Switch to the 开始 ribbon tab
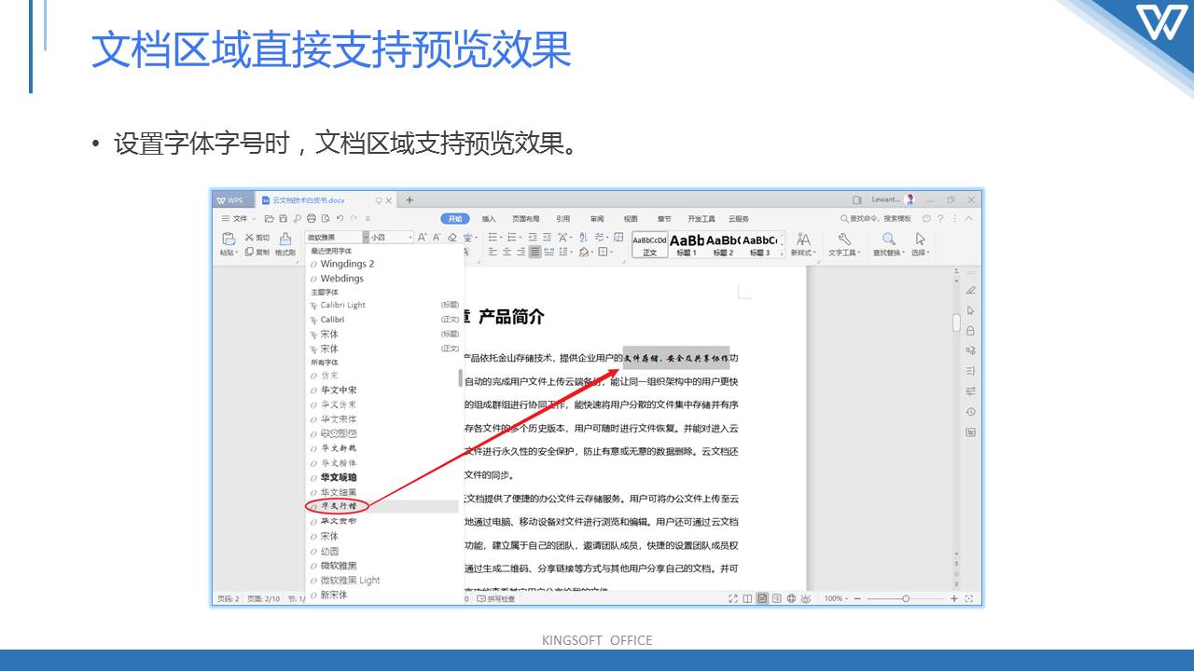The height and width of the screenshot is (671, 1194). point(455,219)
